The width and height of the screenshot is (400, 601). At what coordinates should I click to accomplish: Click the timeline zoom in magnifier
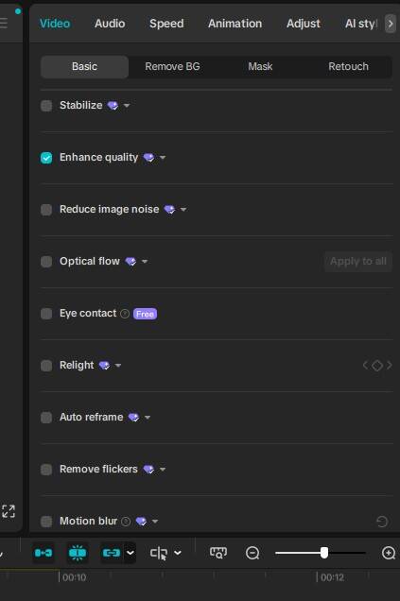tap(389, 553)
